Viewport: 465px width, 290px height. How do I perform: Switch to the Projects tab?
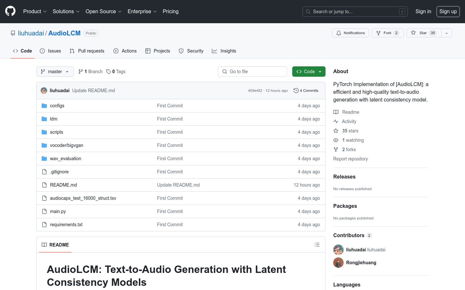tap(158, 51)
